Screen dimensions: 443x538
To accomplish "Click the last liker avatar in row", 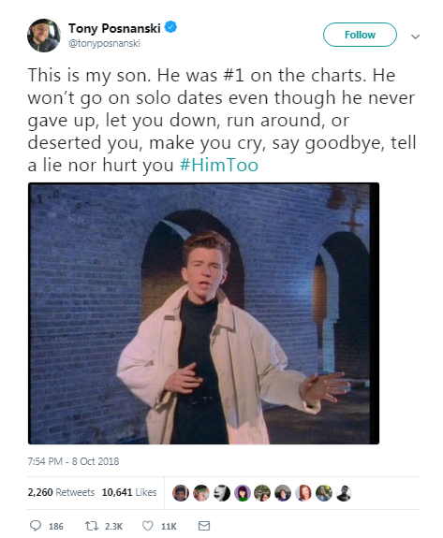I will click(x=344, y=493).
